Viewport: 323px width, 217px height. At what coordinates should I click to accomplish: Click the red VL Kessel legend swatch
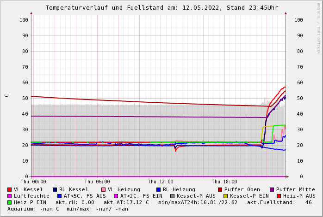pos(10,189)
